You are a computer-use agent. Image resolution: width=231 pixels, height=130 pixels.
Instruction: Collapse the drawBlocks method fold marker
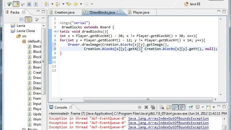pyautogui.click(x=57, y=31)
